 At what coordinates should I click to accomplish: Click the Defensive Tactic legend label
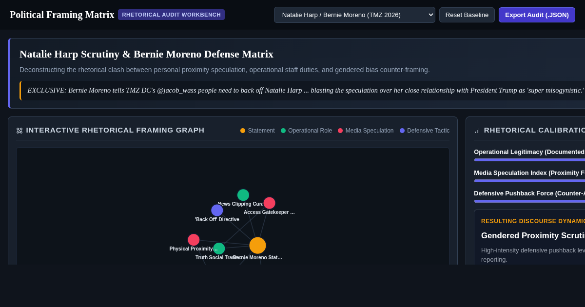(x=429, y=131)
